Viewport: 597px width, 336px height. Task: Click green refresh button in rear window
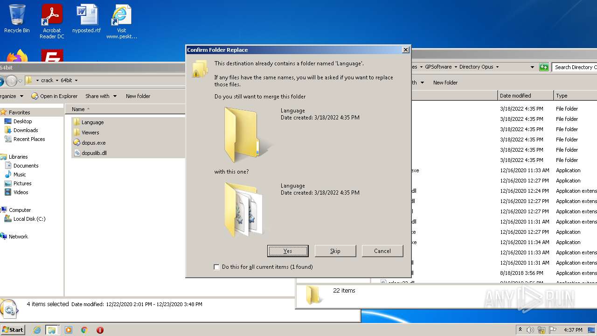544,67
